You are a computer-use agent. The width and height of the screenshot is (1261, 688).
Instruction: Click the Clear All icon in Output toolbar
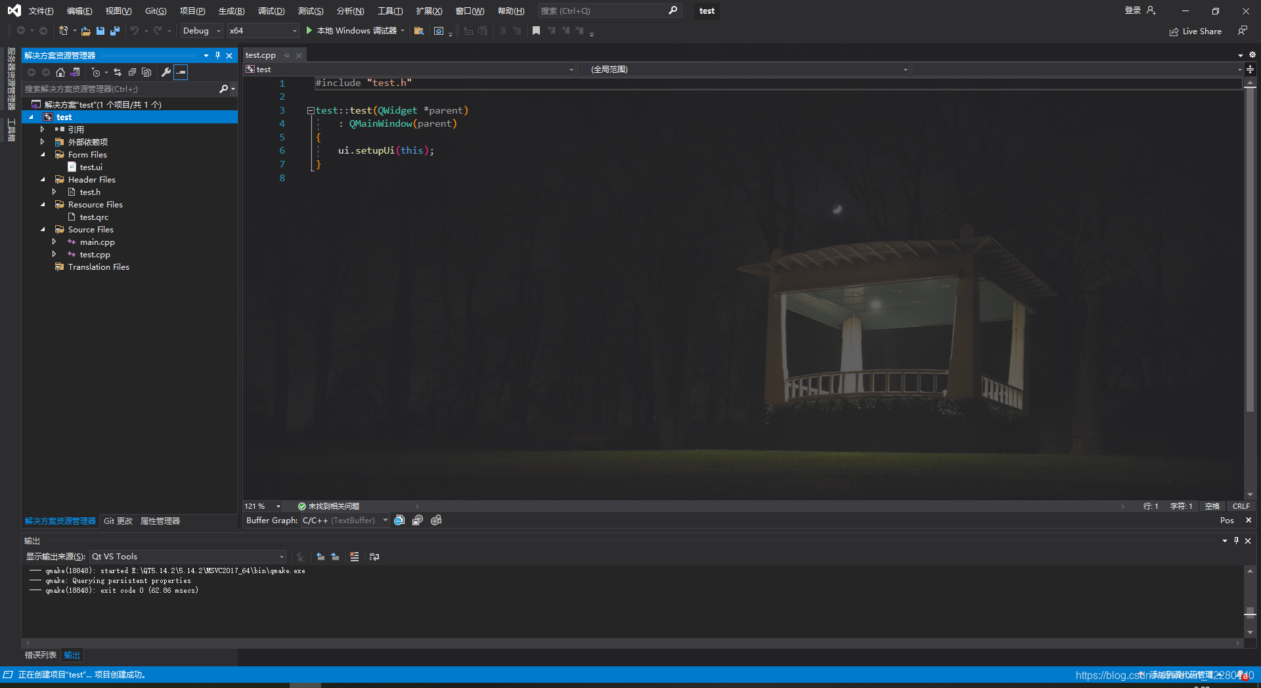coord(355,557)
